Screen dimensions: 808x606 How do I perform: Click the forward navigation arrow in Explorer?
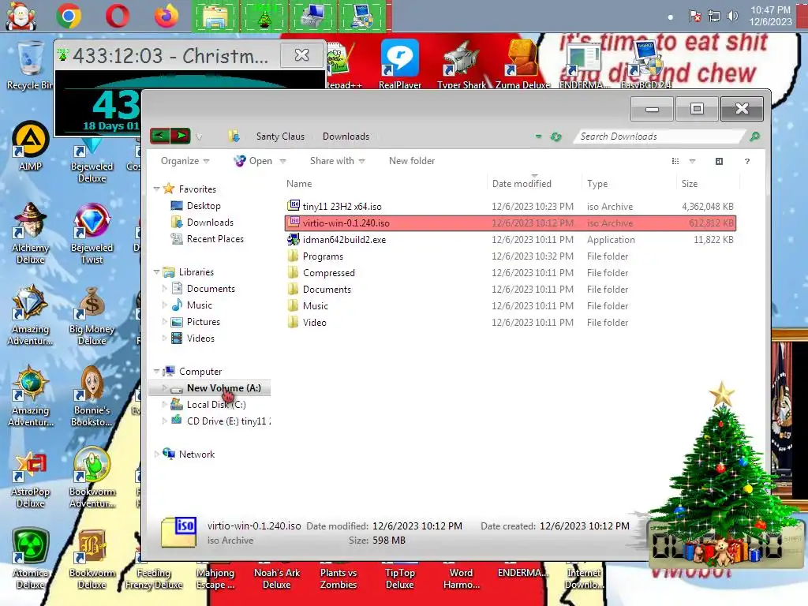pyautogui.click(x=181, y=136)
